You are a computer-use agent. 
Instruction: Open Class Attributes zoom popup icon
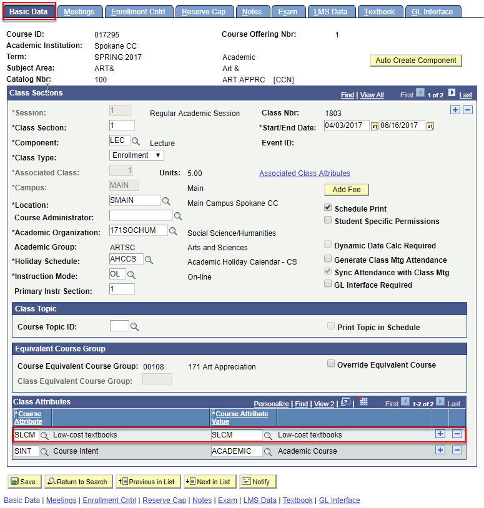click(345, 402)
